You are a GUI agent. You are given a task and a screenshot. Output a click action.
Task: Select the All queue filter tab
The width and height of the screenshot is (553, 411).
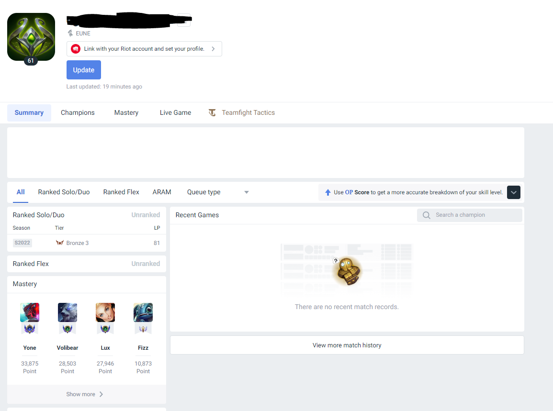(21, 192)
